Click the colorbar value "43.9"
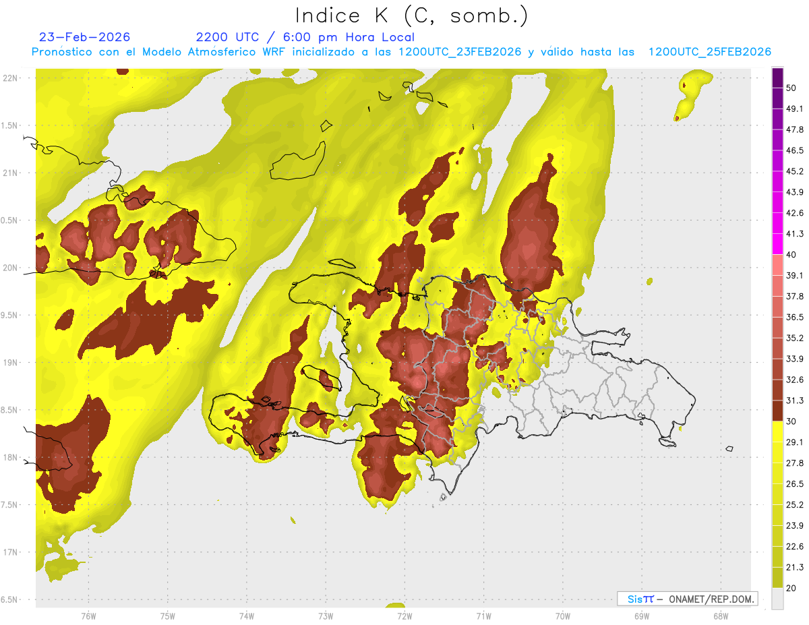The image size is (809, 625). (x=795, y=192)
